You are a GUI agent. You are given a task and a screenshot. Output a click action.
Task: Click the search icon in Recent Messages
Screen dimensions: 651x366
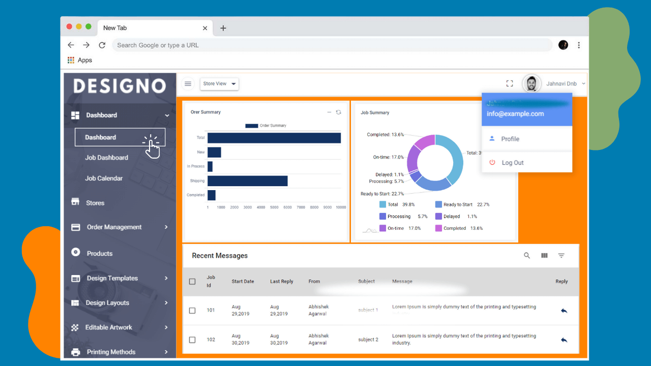[527, 256]
